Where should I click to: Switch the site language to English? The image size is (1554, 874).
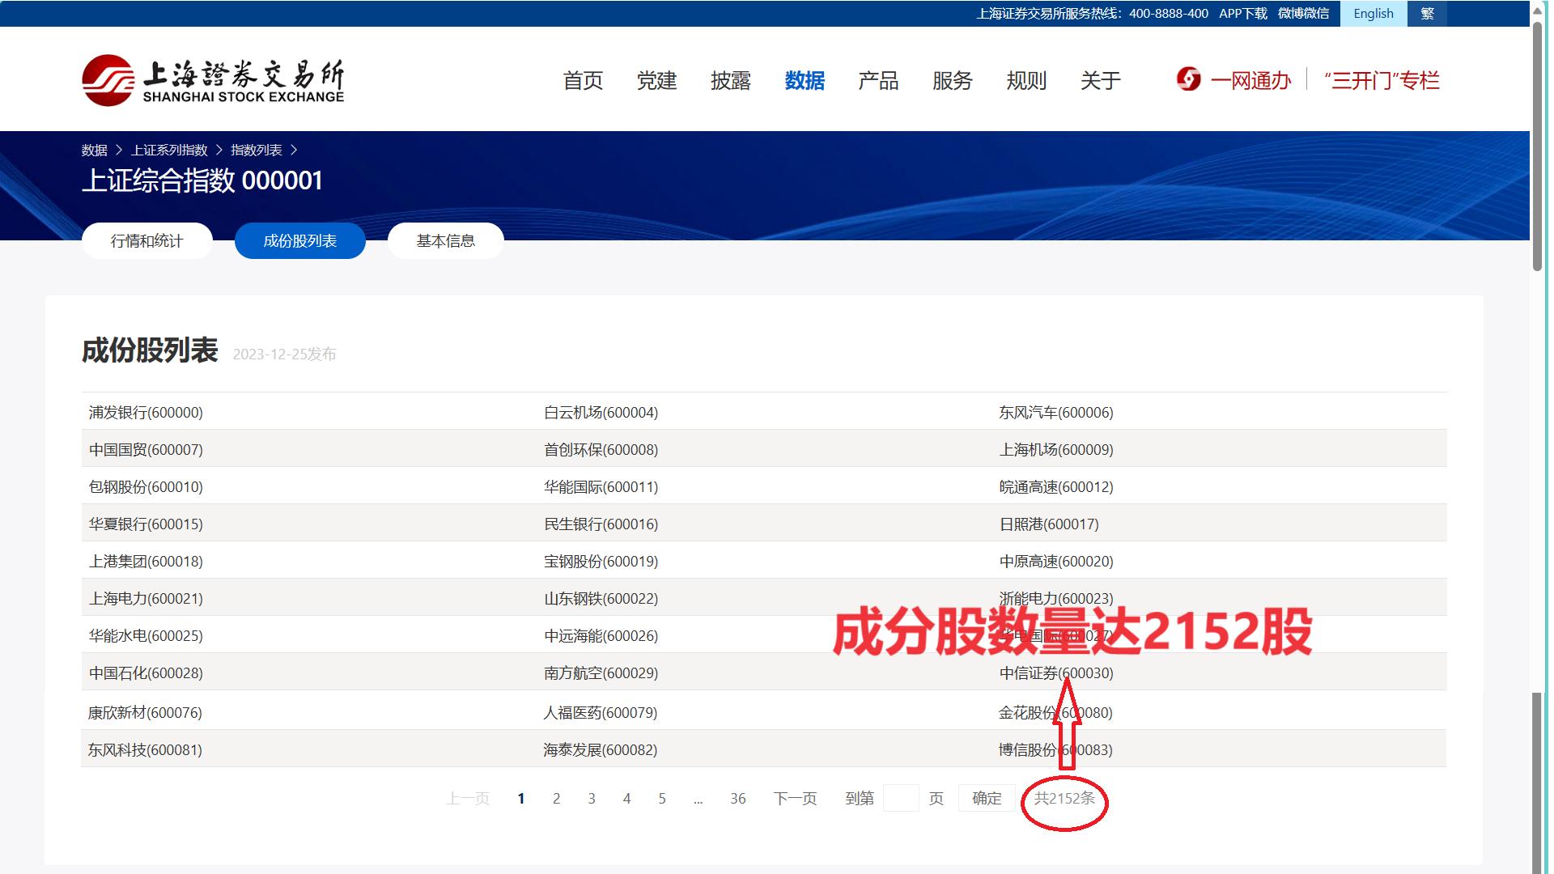(1373, 13)
